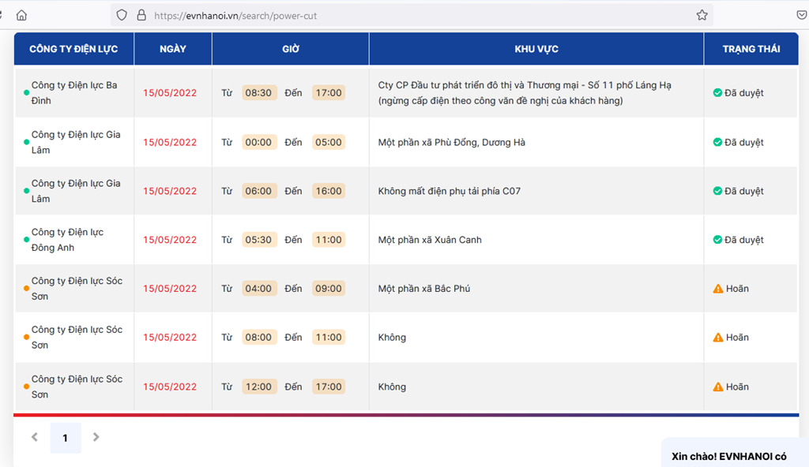Click end time 05:00 badge

[329, 142]
